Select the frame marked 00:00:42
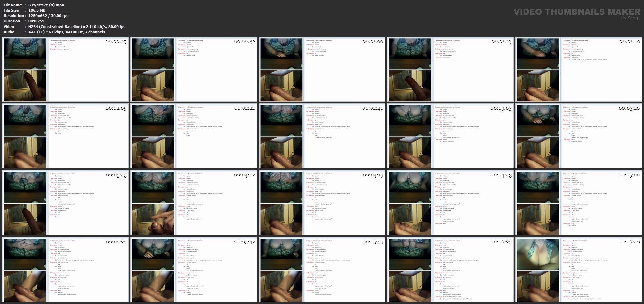The image size is (644, 304). click(194, 69)
